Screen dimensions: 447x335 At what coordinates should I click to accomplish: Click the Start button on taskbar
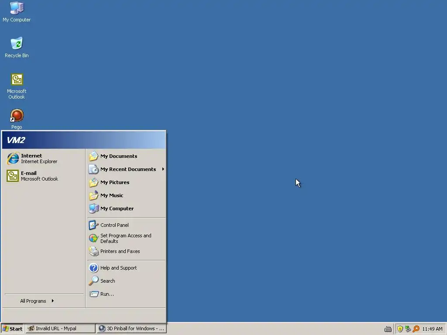click(x=12, y=328)
